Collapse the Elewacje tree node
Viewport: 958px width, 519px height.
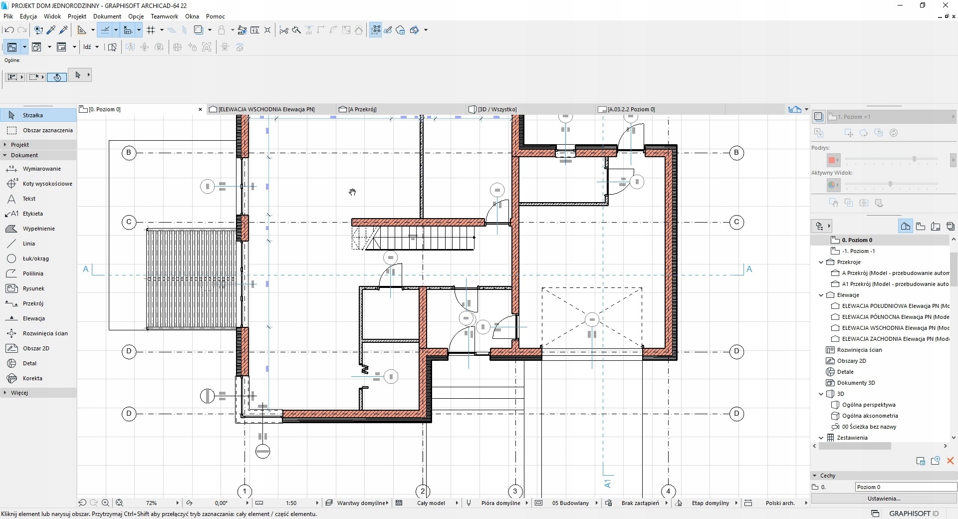pyautogui.click(x=821, y=295)
